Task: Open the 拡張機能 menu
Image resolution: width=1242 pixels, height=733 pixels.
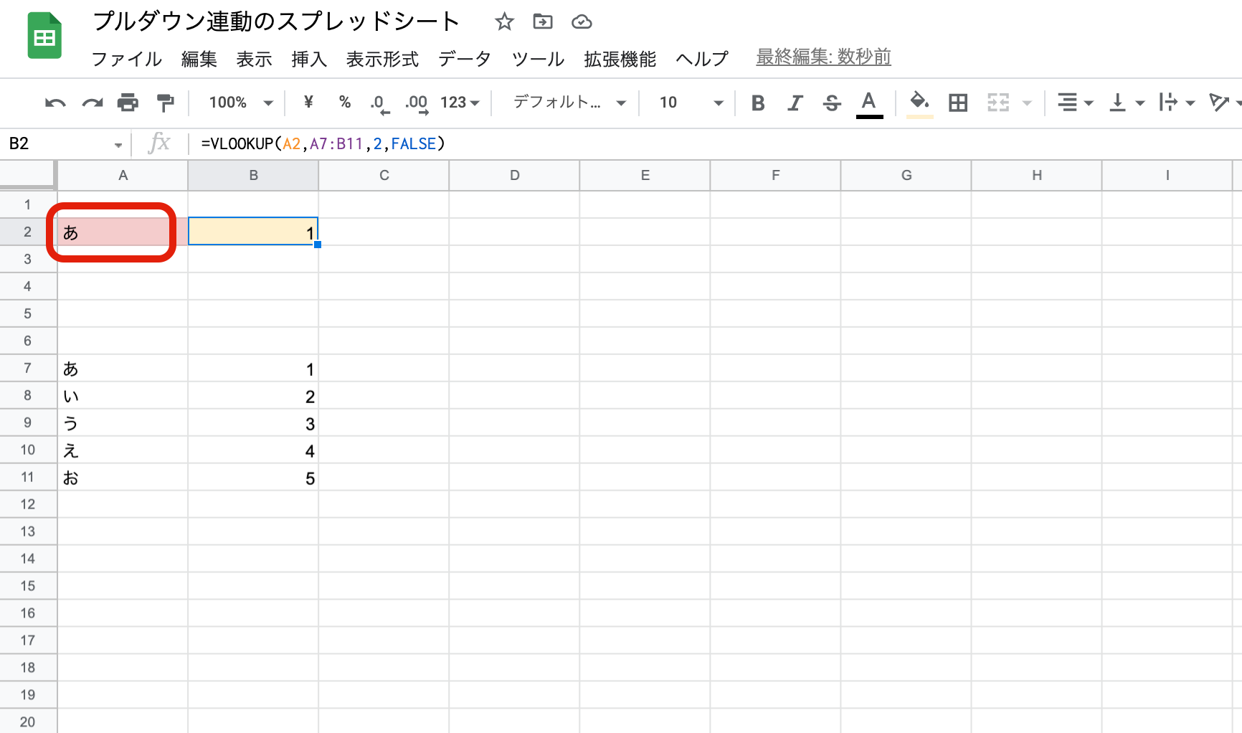Action: [x=620, y=59]
